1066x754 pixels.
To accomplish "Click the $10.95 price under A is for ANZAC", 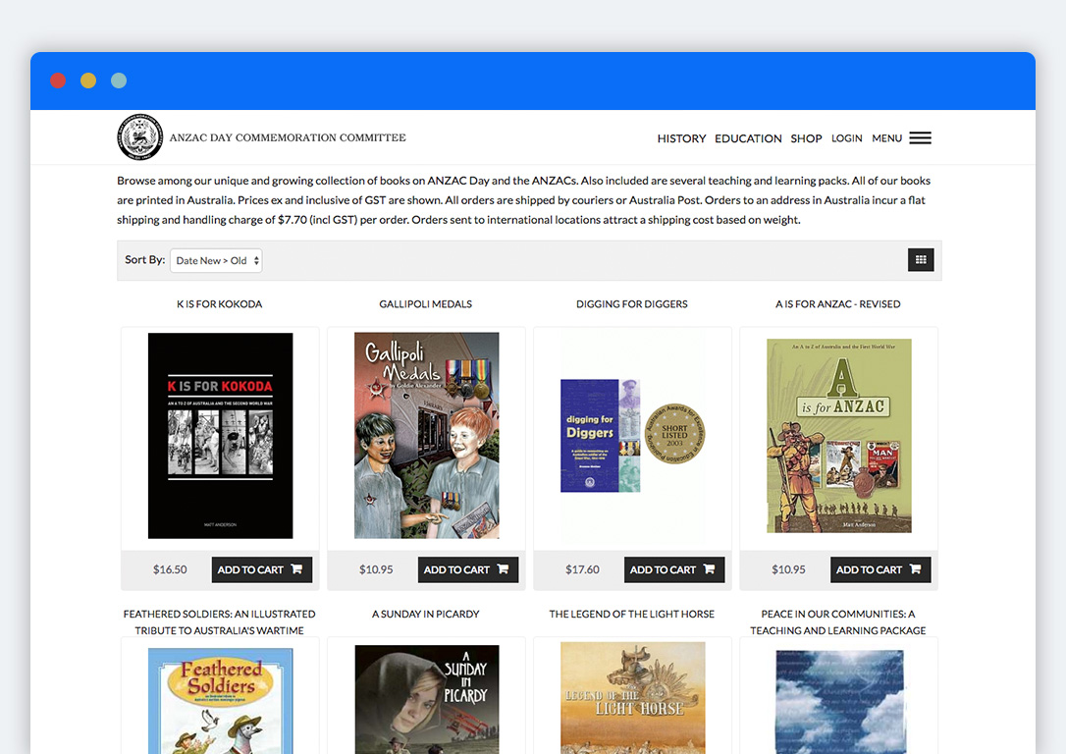I will pos(788,569).
